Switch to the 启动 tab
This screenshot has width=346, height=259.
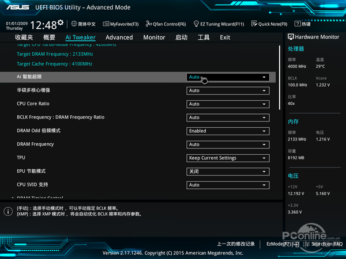[x=182, y=37]
